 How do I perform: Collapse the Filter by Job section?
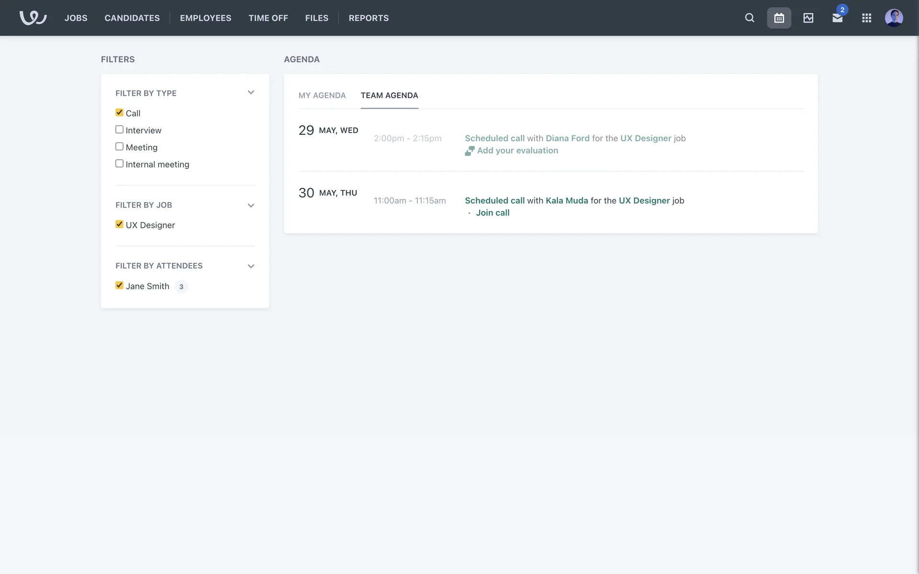(251, 205)
